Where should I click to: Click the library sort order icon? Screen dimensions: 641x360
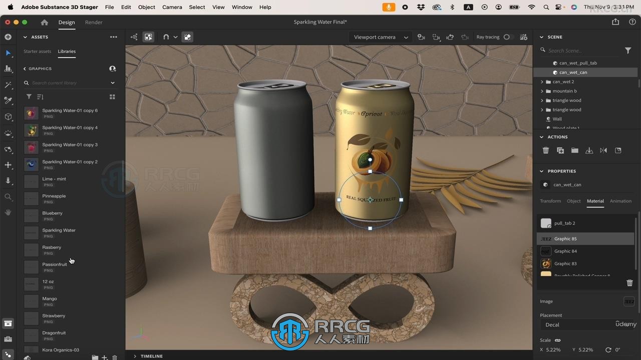point(40,97)
